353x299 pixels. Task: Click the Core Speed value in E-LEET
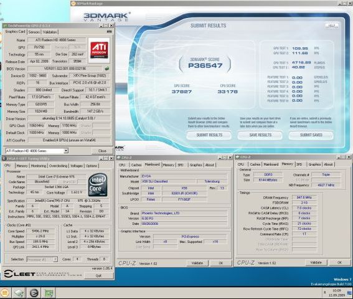(40, 231)
